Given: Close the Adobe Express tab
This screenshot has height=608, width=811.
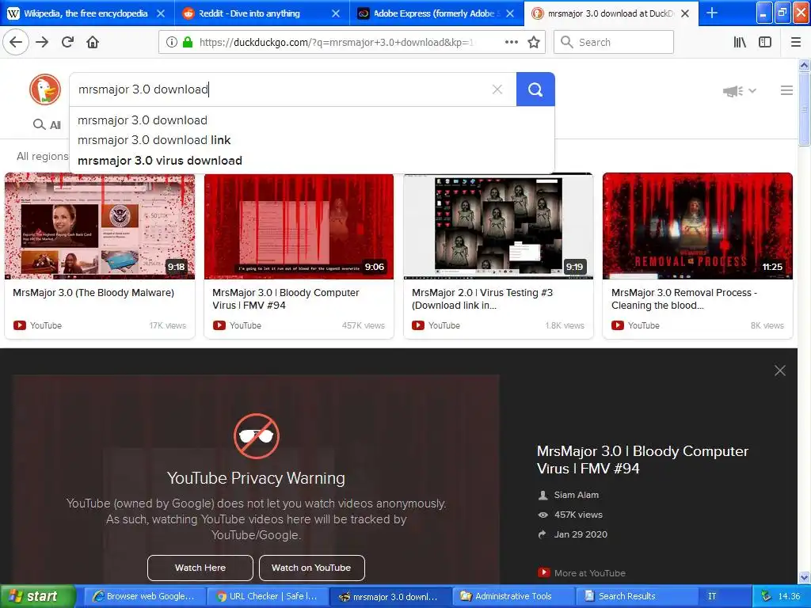Looking at the screenshot, I should (x=510, y=13).
